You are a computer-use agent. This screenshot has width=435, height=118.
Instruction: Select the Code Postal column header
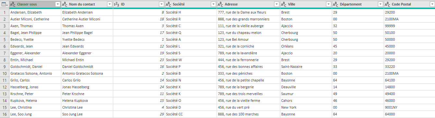point(409,5)
